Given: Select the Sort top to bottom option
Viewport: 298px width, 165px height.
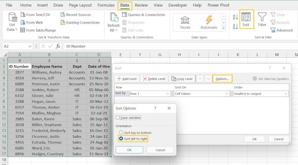Looking at the screenshot, I should click(121, 132).
